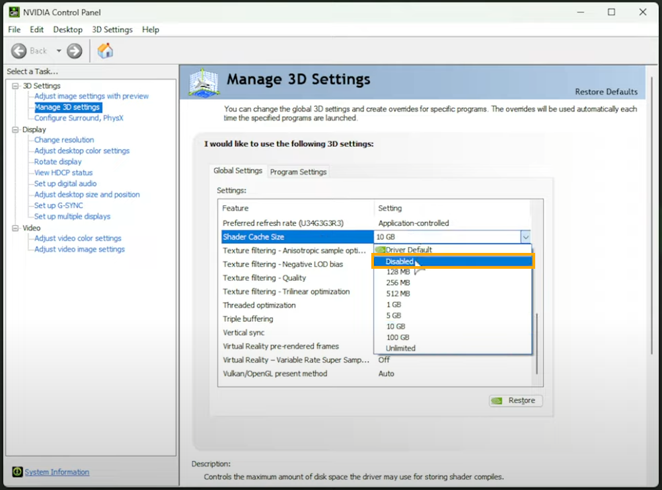Screen dimensions: 662x490
Task: Choose Driver Default in dropdown list
Action: point(452,250)
